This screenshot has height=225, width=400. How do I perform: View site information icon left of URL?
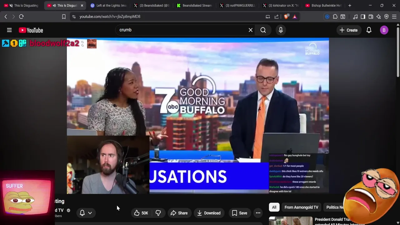[x=74, y=17]
